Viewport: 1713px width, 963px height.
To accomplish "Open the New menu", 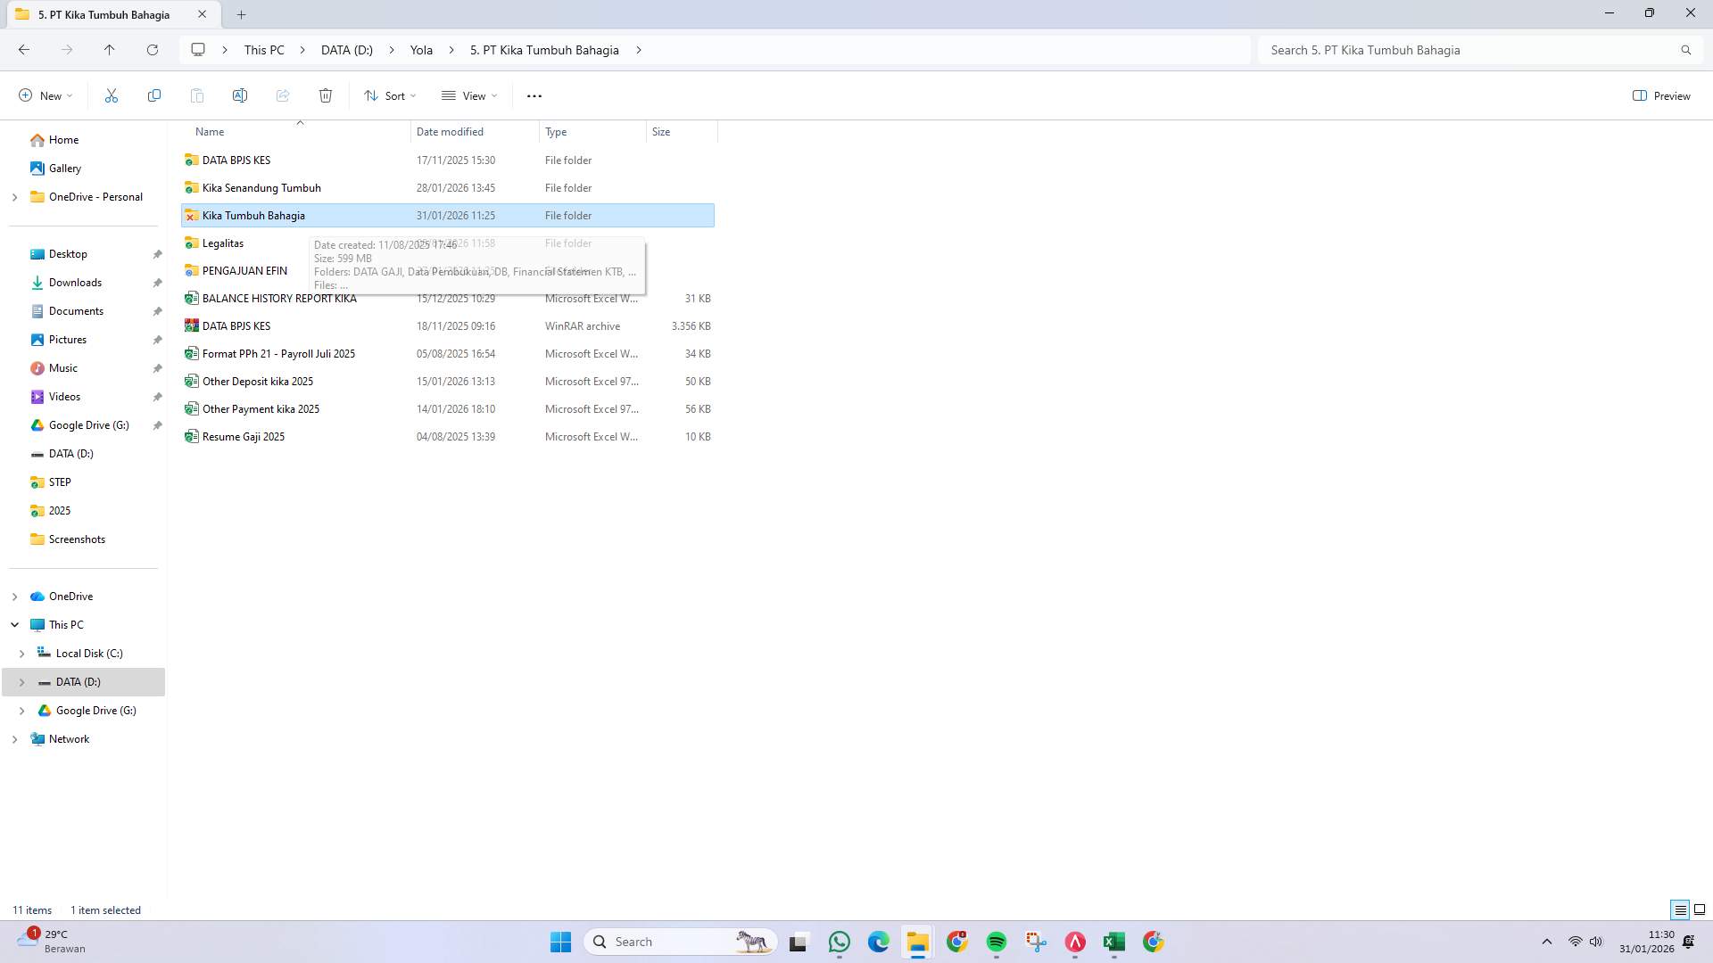I will point(45,95).
